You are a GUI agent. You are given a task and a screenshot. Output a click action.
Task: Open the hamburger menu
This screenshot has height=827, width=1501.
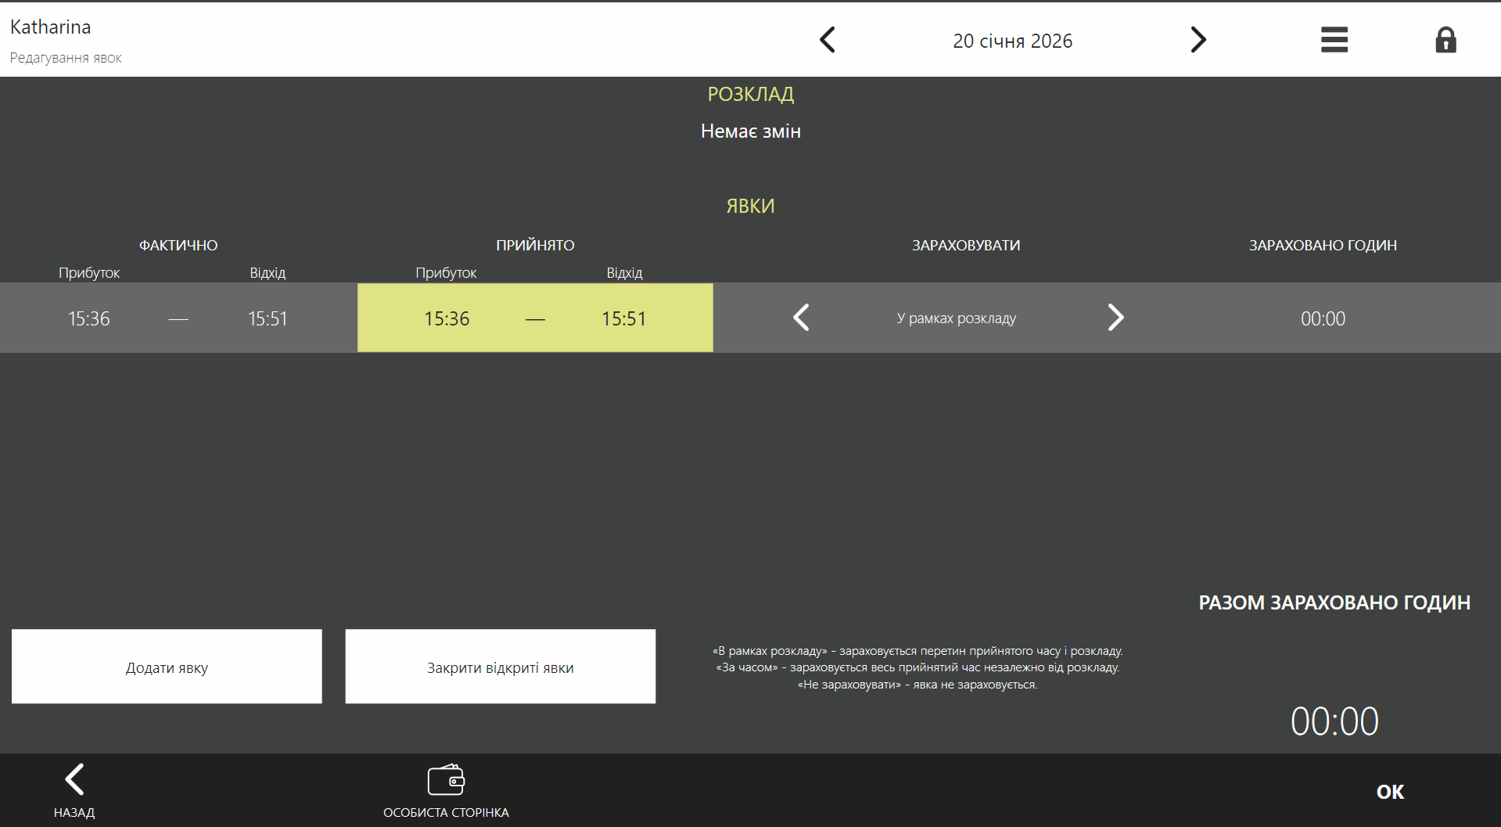1334,40
